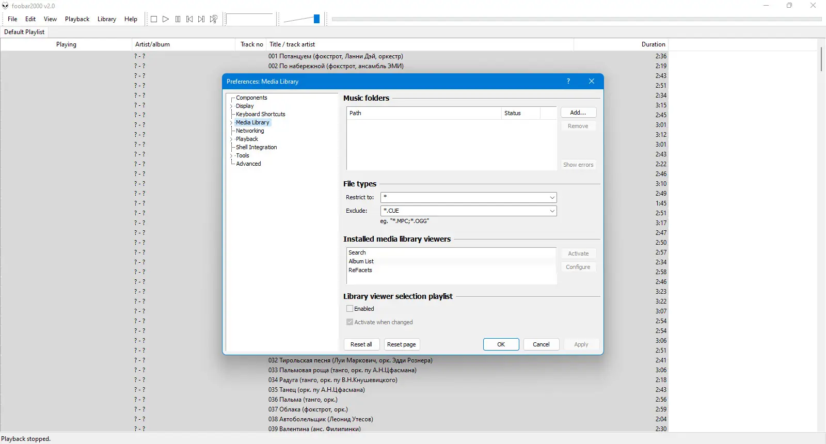This screenshot has width=826, height=444.
Task: Click the playlist vertical scrollbar
Action: click(x=821, y=59)
